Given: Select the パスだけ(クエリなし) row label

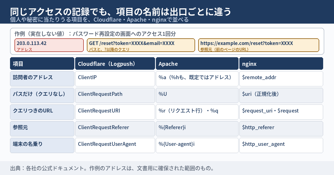Looking at the screenshot, I should [42, 95].
